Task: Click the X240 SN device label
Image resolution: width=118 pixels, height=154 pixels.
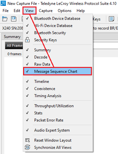Action: tap(13, 28)
